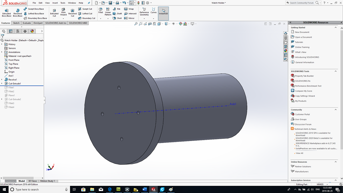Viewport: 343px width, 193px height.
Task: Click the Search Community Forum field
Action: tap(302, 3)
